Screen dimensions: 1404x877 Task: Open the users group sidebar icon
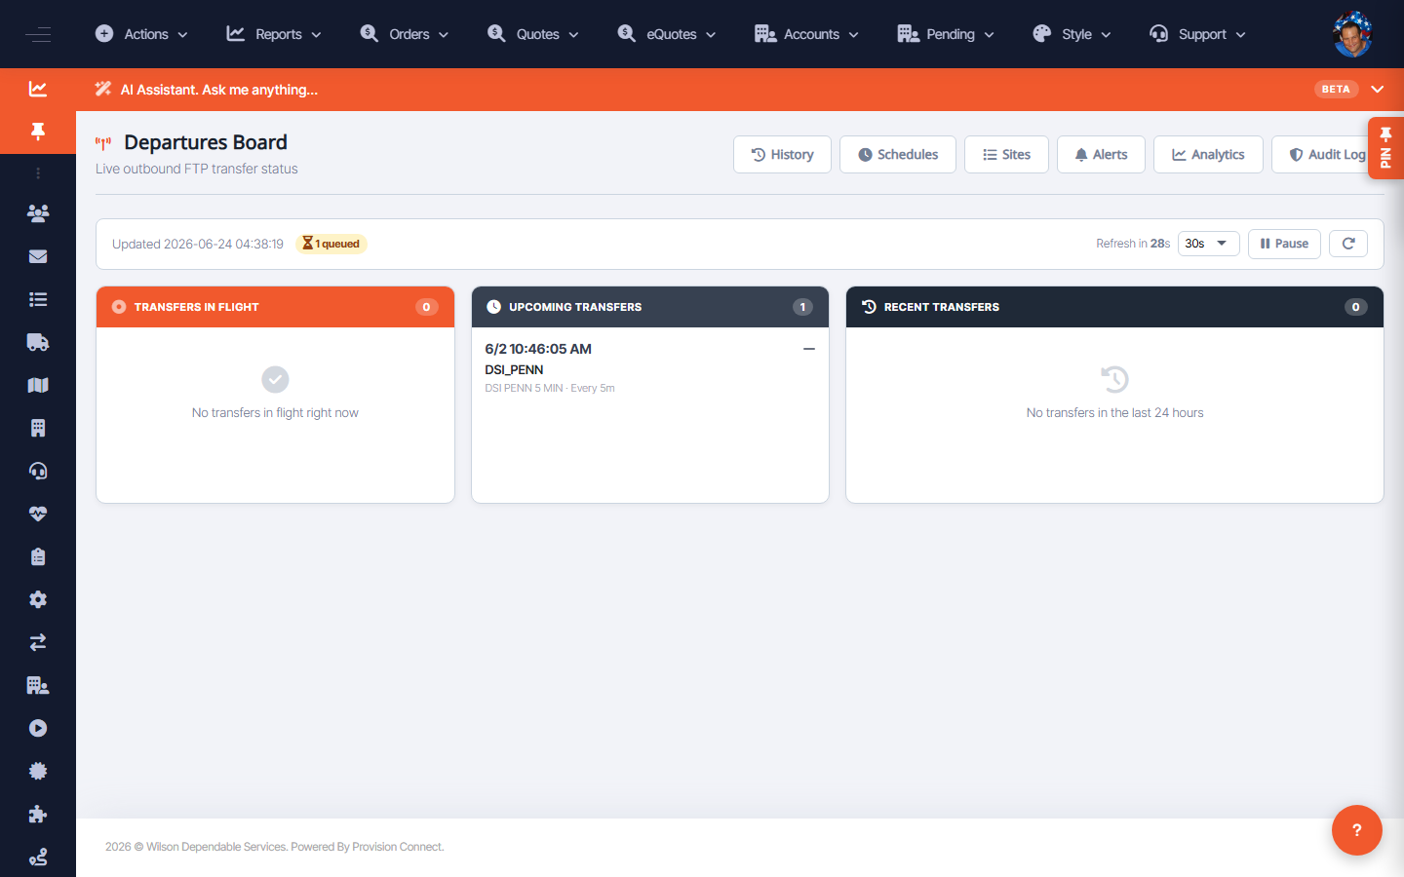point(38,213)
